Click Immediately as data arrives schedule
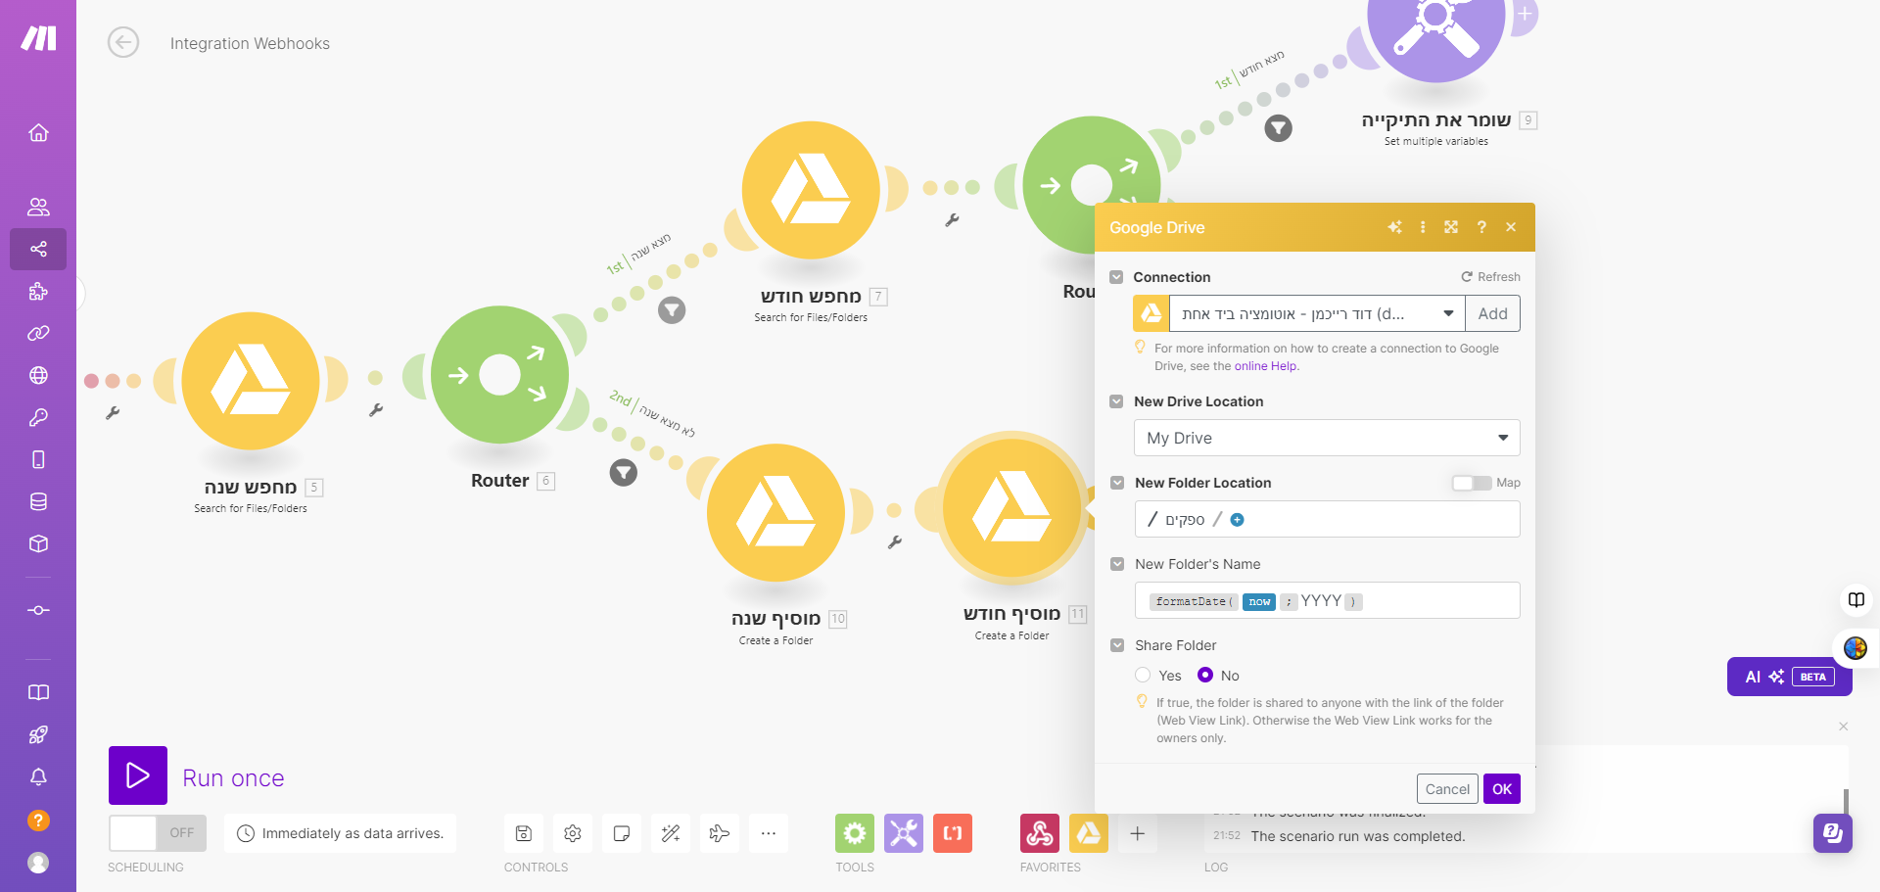 (341, 833)
